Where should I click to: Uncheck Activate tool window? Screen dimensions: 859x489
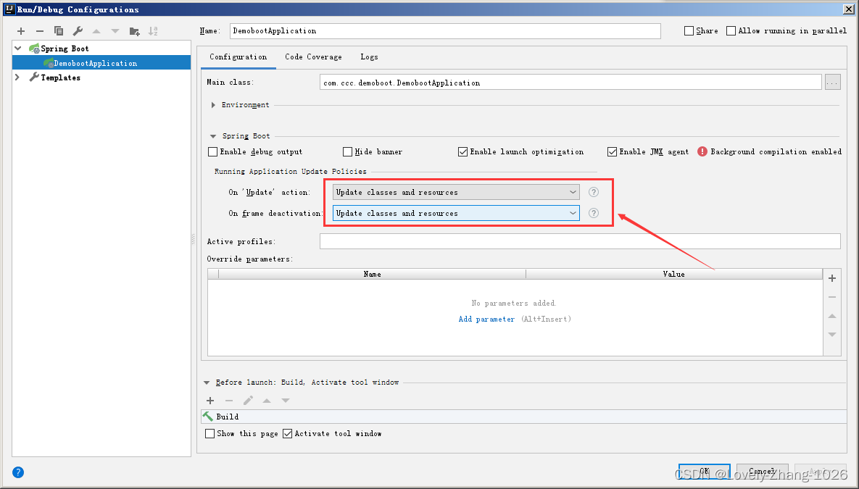coord(288,434)
